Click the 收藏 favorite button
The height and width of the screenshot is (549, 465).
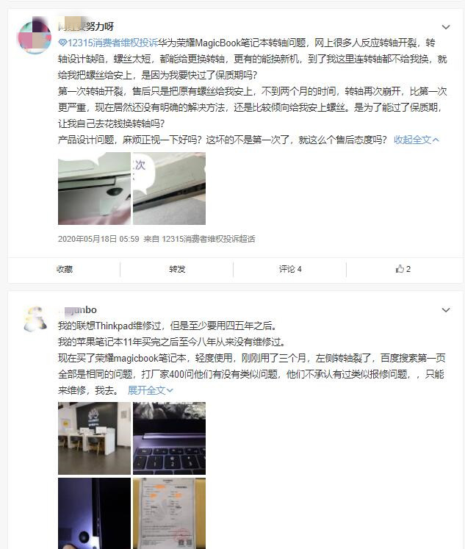point(65,269)
